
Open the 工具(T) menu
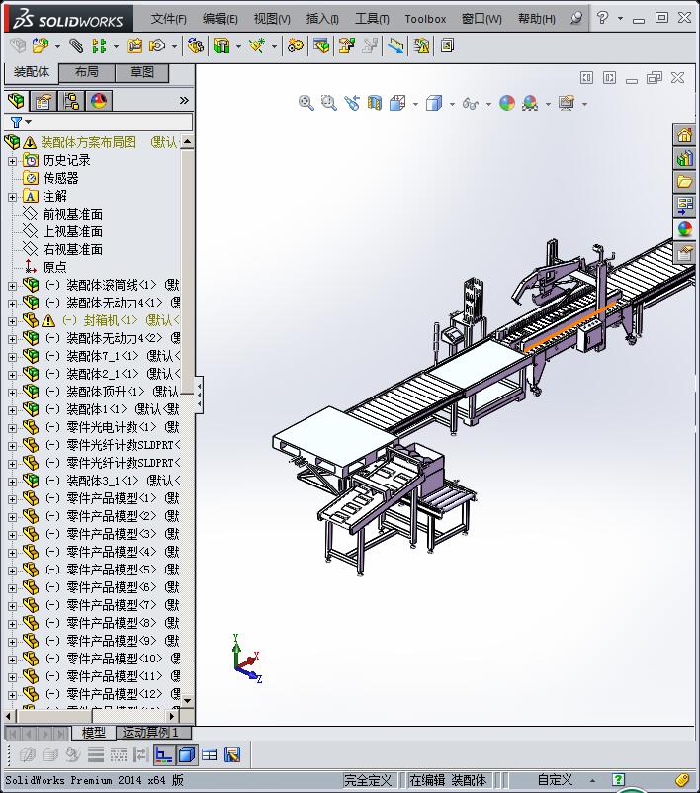click(x=372, y=19)
